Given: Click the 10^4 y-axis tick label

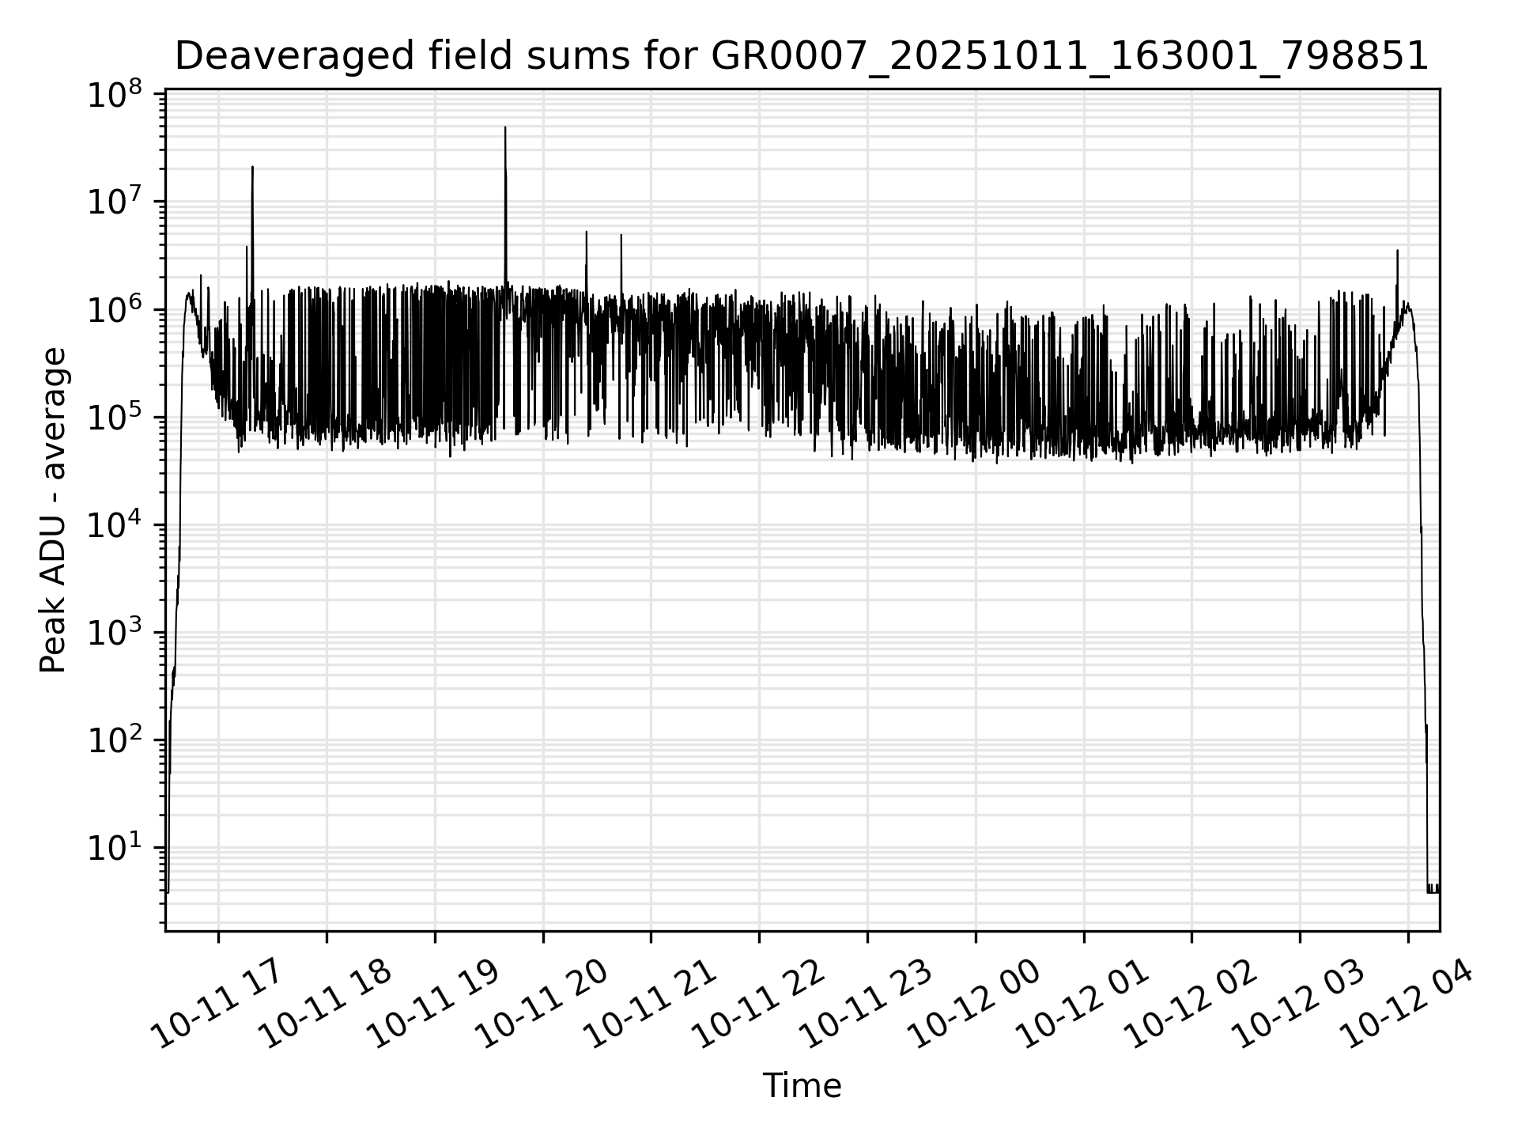Looking at the screenshot, I should (x=115, y=525).
